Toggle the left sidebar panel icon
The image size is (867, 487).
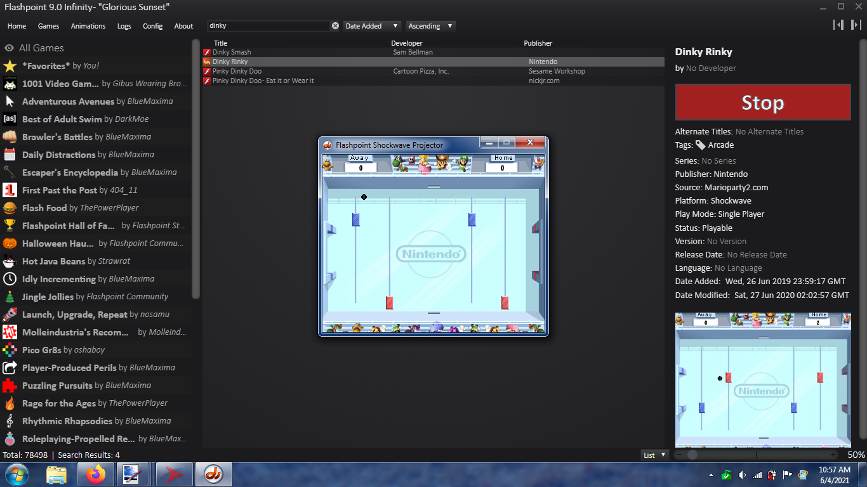(x=838, y=25)
